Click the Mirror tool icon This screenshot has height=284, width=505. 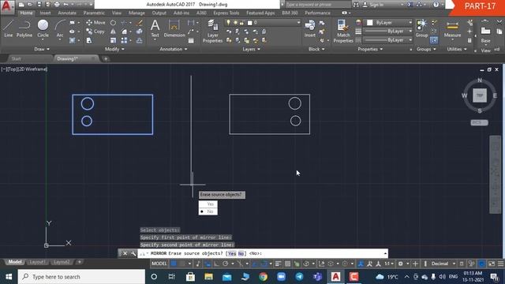point(113,32)
